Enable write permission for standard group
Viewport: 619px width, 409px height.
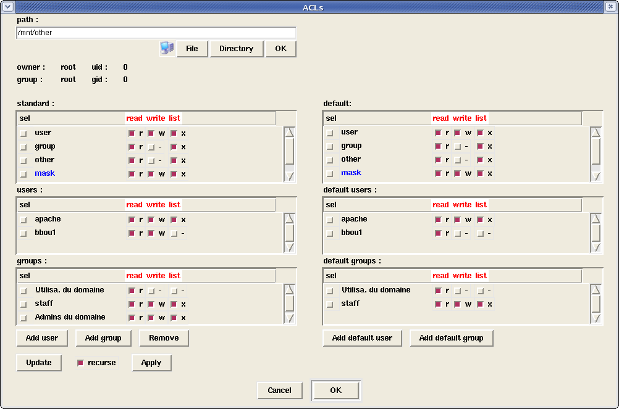[x=151, y=147]
